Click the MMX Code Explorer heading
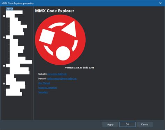The width and height of the screenshot is (165, 130). coord(55,11)
